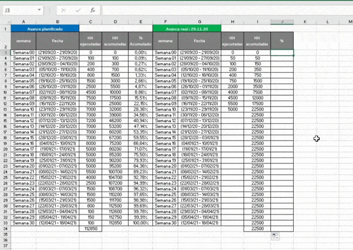Click cell H9 with value 2000

(x=233, y=87)
